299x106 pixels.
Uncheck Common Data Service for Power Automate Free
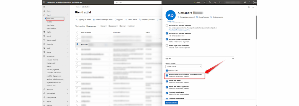point(167,93)
